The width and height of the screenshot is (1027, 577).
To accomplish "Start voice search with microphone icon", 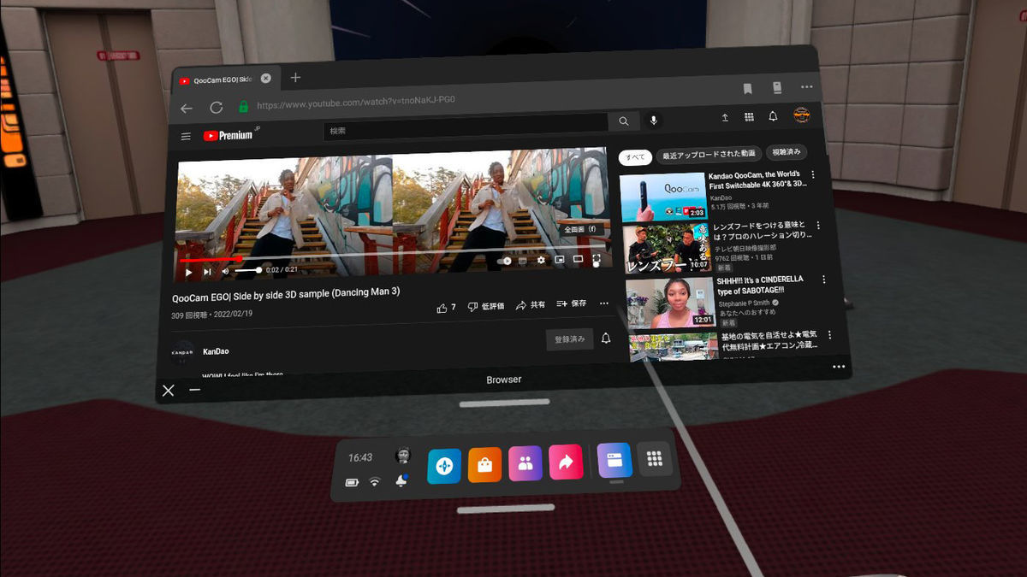I will 654,121.
